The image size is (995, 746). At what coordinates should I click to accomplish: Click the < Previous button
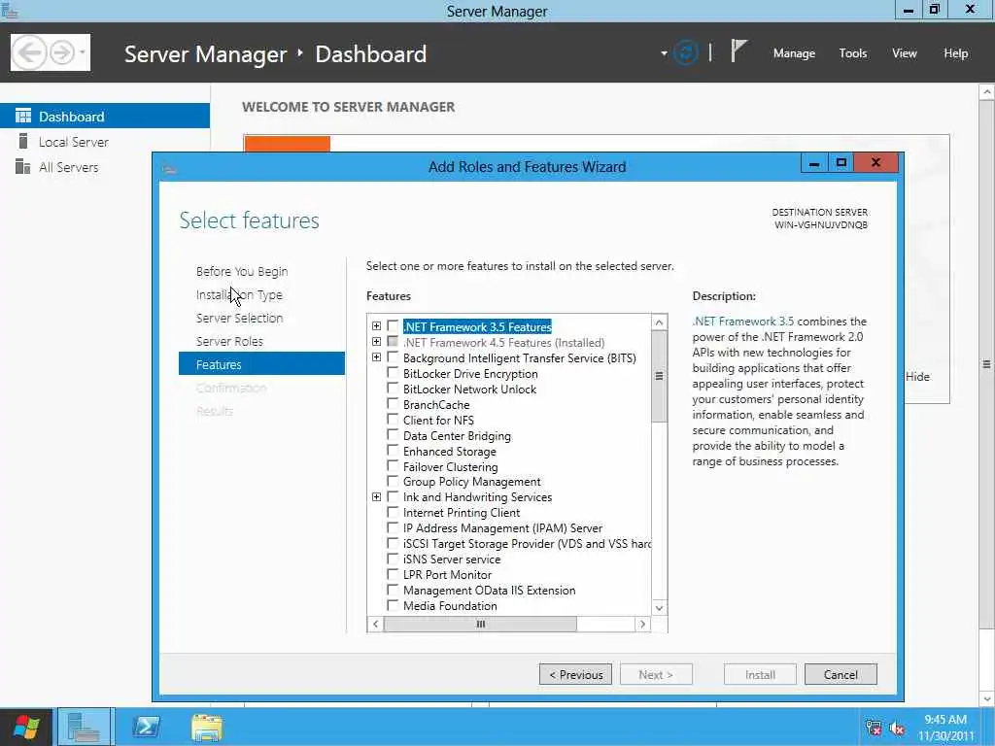pos(575,674)
